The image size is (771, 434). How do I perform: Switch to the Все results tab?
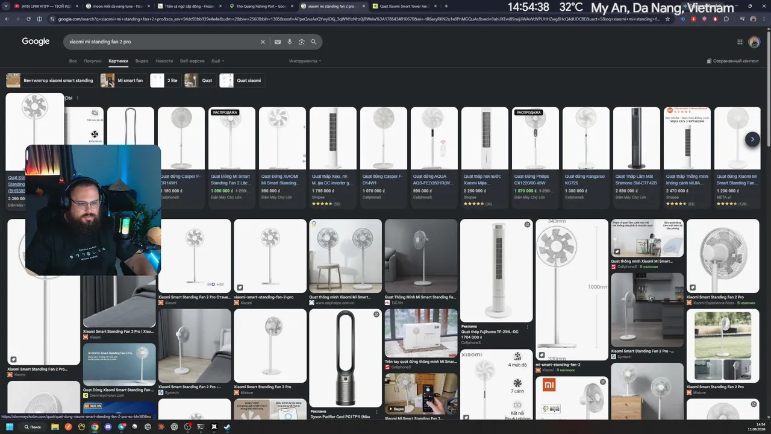[73, 61]
